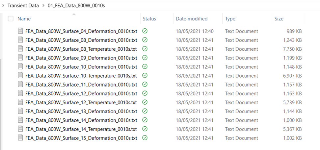
Task: Click sync status checkmark for Surface_14_Temperature
Action: (x=145, y=129)
